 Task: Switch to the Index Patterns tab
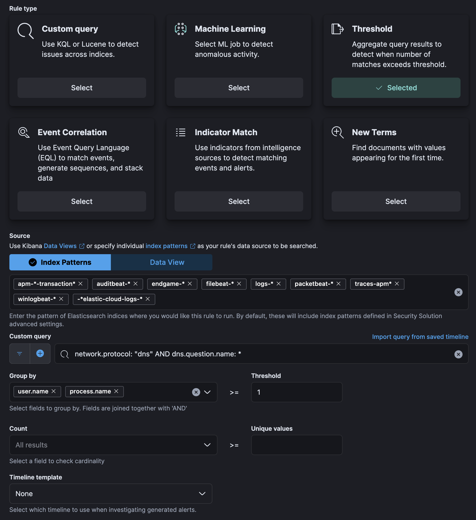tap(60, 262)
